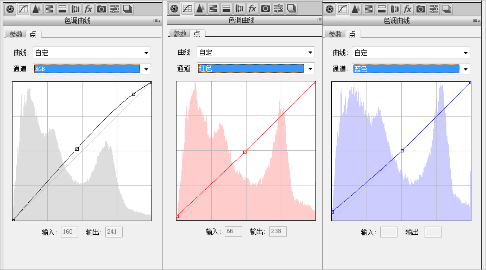
Task: Open Camera Calibration icon in RGB channel panel
Action: coord(102,9)
